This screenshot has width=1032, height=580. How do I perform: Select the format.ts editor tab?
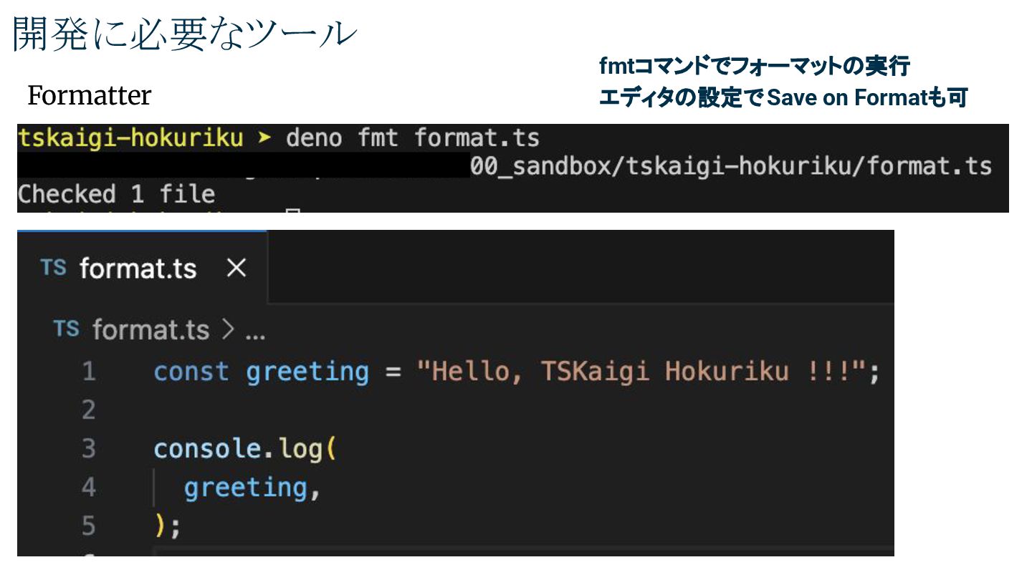tap(138, 269)
